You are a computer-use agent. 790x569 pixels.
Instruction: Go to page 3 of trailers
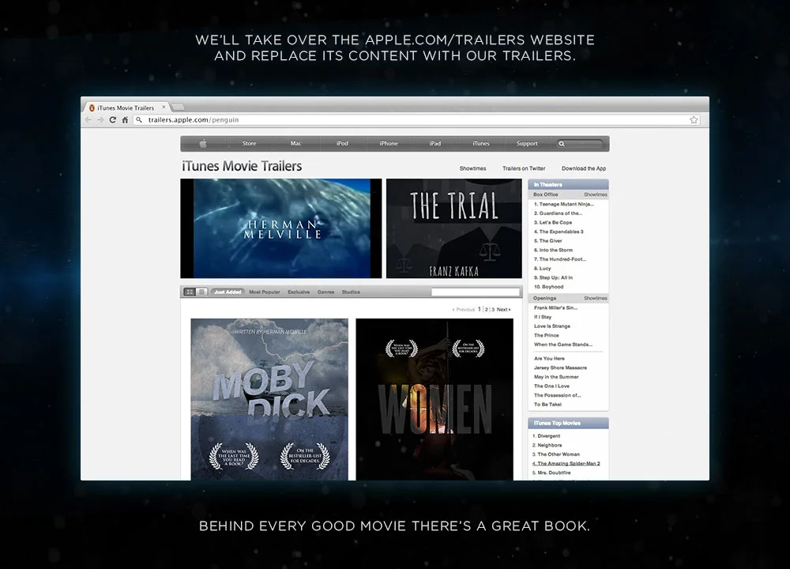point(493,310)
